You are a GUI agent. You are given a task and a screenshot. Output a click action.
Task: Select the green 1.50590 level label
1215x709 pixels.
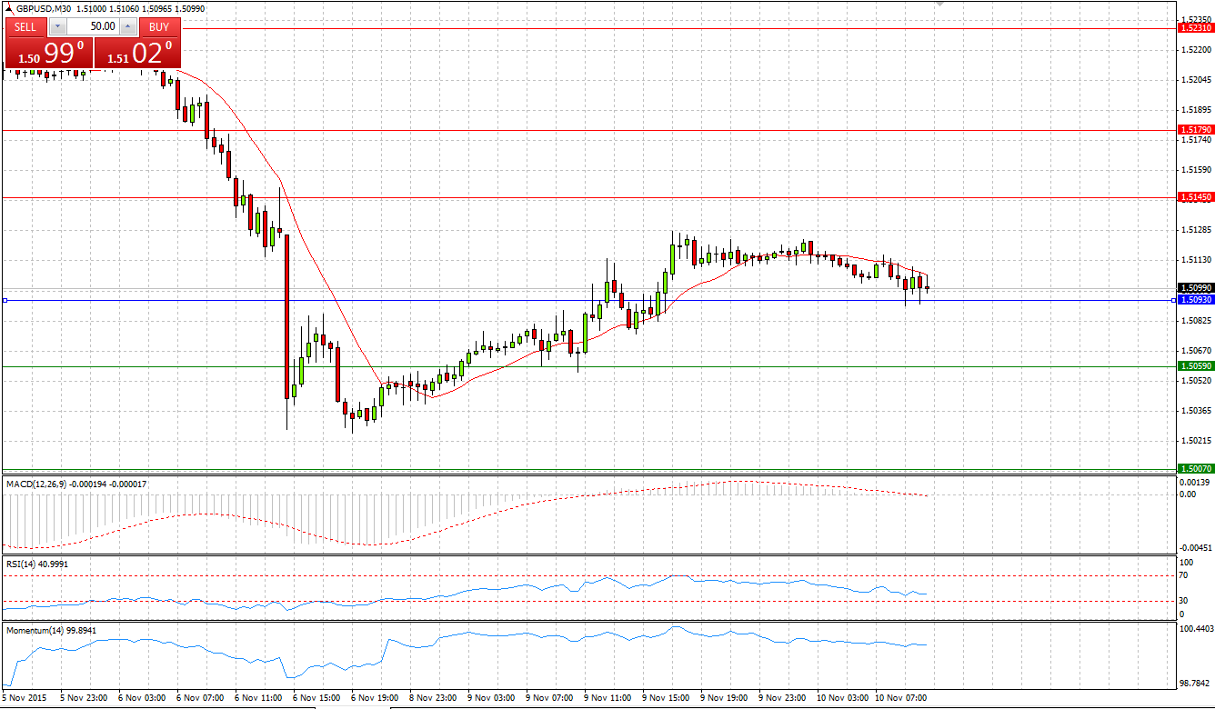pyautogui.click(x=1195, y=366)
